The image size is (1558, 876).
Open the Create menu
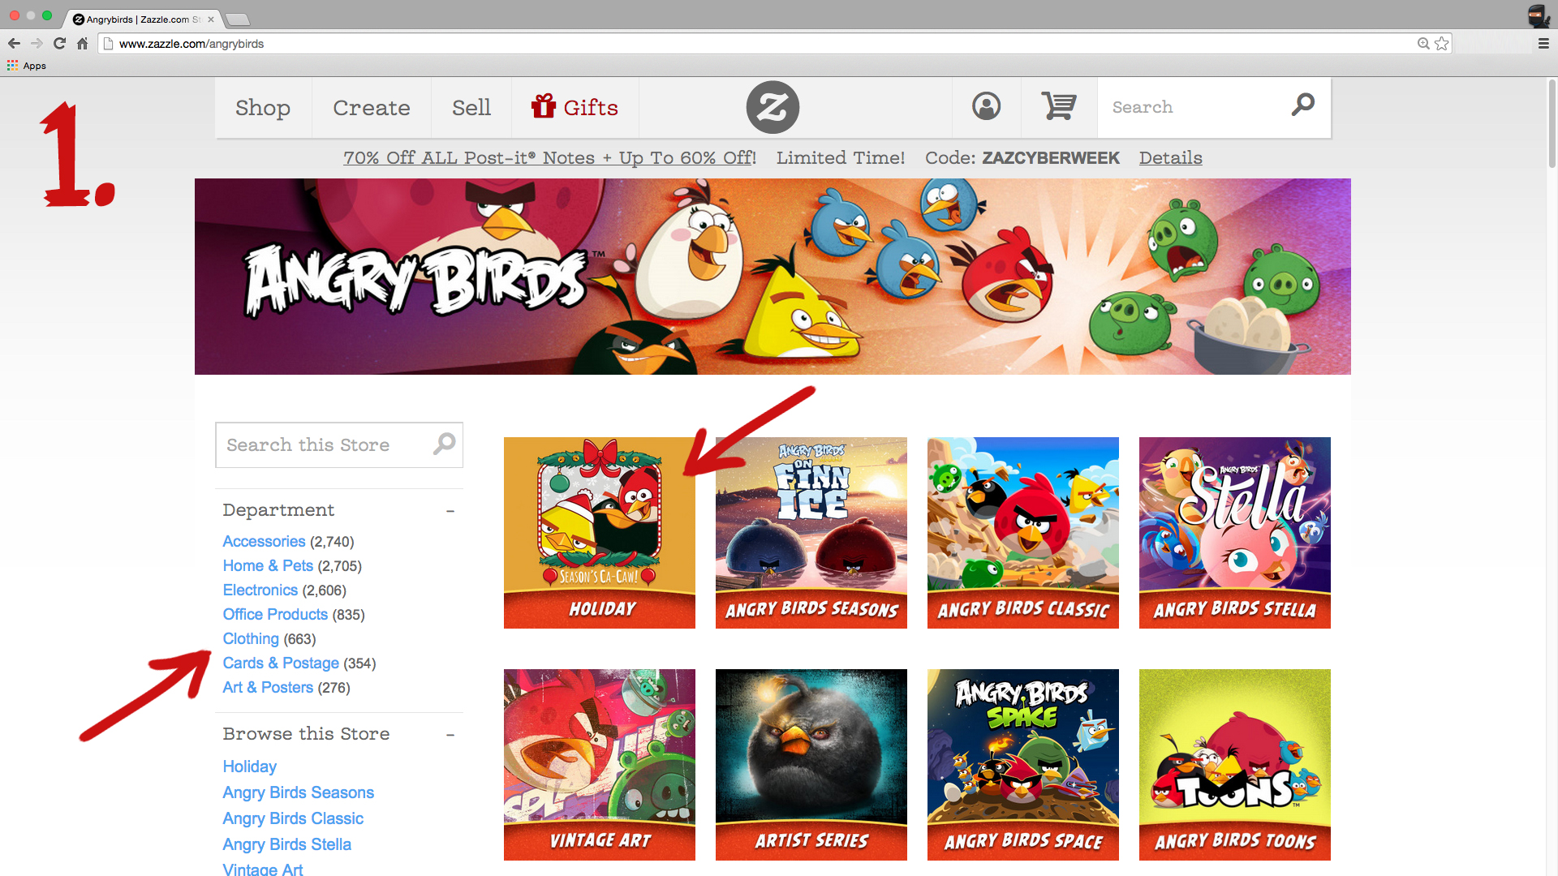coord(371,108)
